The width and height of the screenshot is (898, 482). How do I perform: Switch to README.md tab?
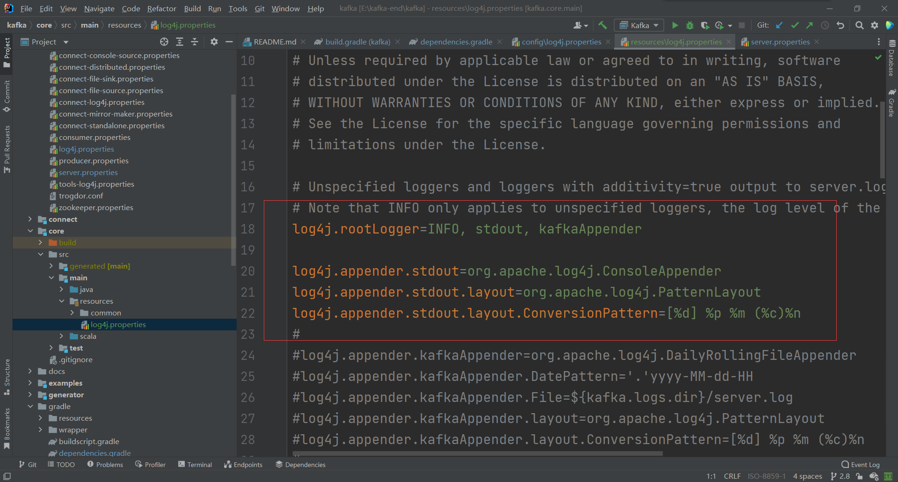coord(275,42)
